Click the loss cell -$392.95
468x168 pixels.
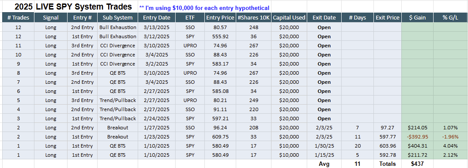417,137
